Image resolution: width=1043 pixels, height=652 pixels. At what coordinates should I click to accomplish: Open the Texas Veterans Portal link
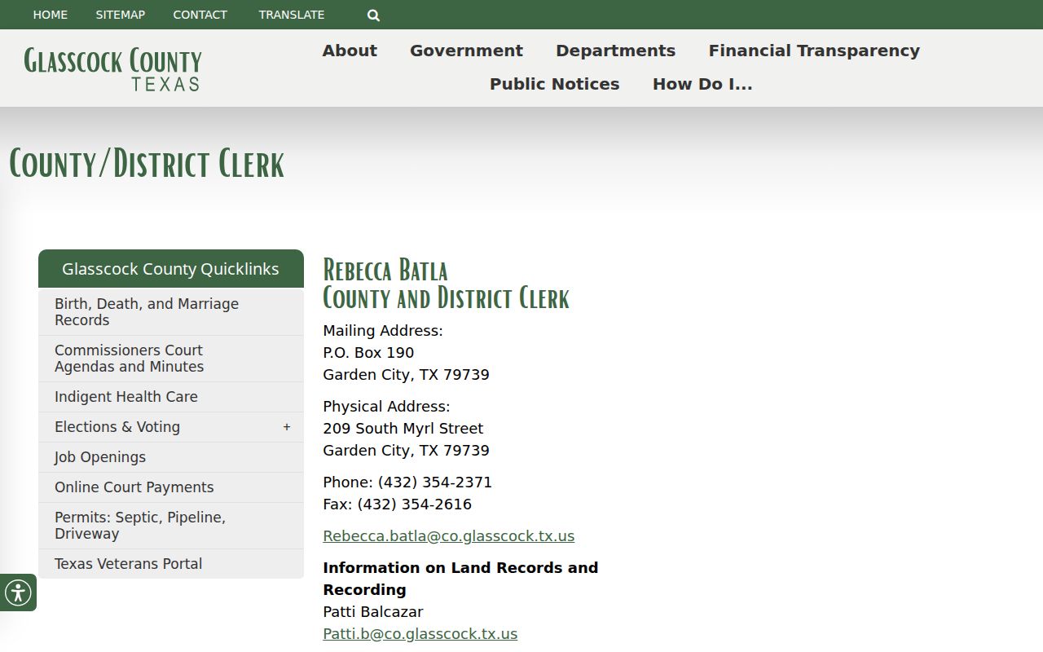coord(171,564)
